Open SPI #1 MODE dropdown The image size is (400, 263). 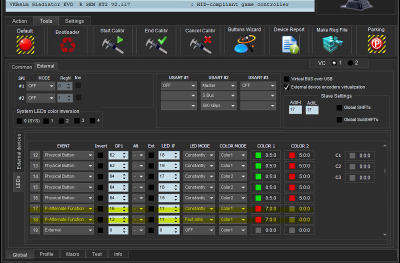(x=40, y=86)
